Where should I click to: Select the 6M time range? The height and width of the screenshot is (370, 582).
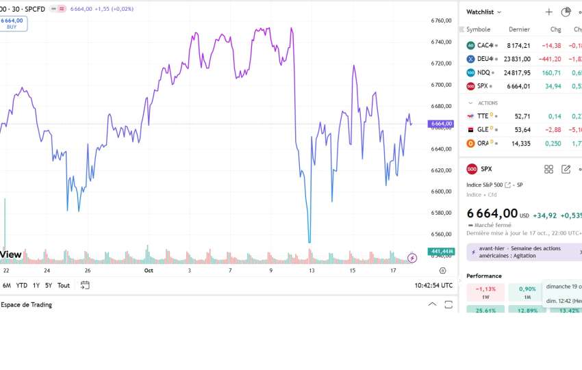[7, 285]
